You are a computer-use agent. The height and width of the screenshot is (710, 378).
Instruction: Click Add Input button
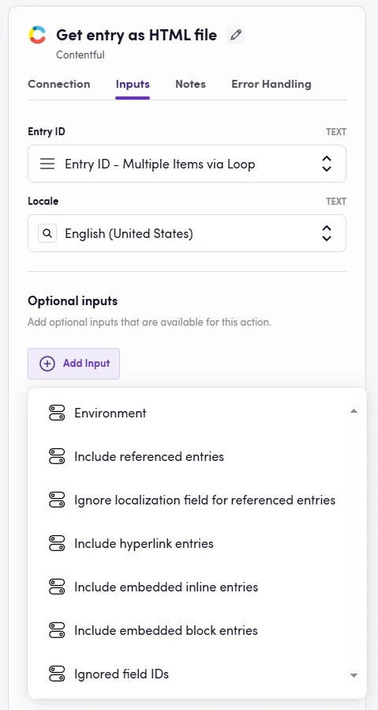coord(73,364)
